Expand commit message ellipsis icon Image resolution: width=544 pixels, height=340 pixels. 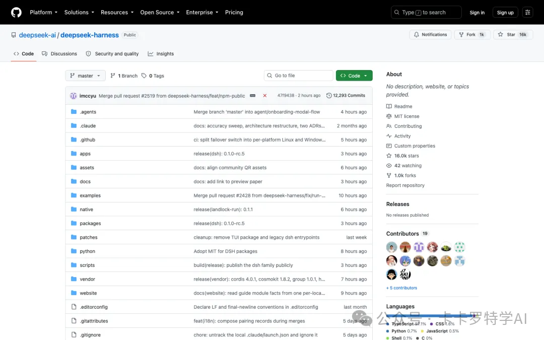252,95
